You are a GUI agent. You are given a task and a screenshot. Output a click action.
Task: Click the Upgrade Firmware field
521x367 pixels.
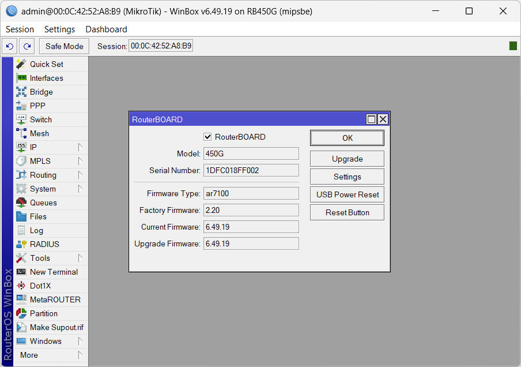pos(251,244)
